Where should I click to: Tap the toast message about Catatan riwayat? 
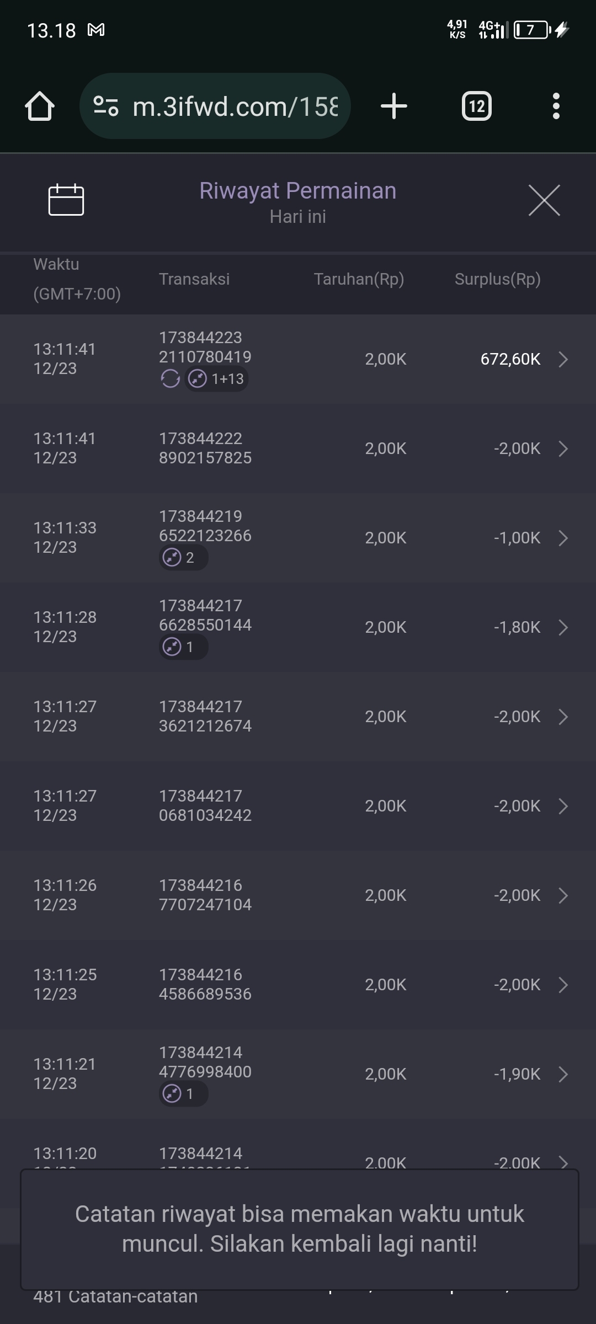299,1229
